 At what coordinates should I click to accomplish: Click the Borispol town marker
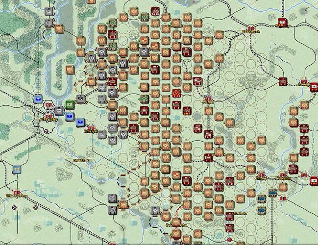point(91,128)
